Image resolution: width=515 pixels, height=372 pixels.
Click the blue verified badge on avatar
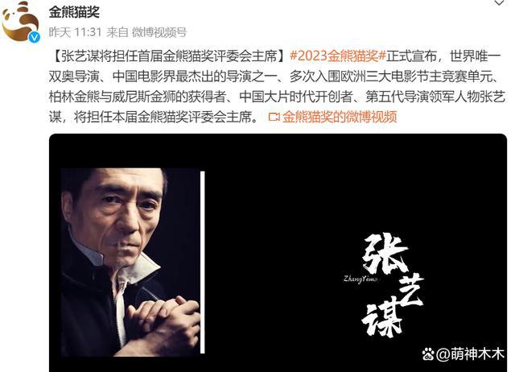[34, 37]
